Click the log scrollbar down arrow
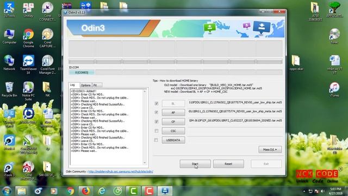Image resolution: width=348 pixels, height=196 pixels. coord(145,163)
